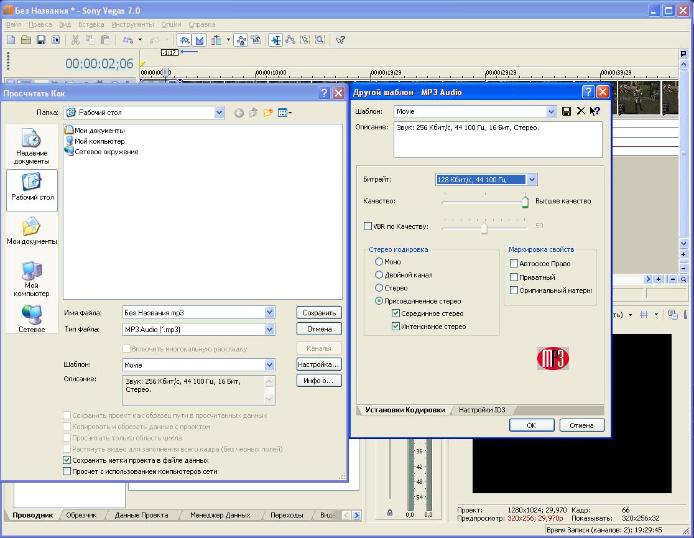Undo the last action via toolbar arrow icon

[128, 40]
